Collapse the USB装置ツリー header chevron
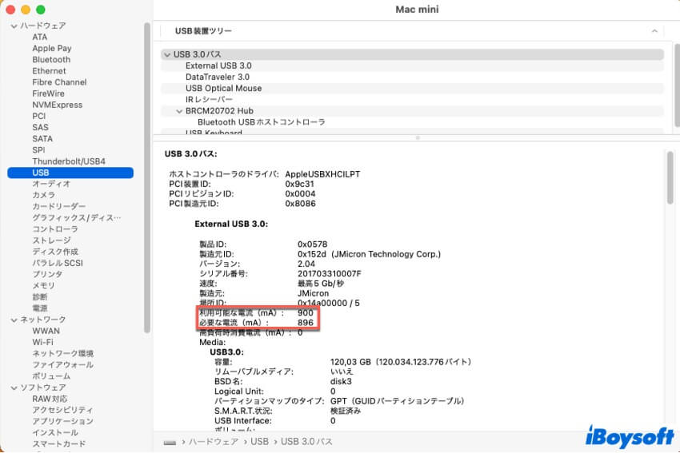Image resolution: width=680 pixels, height=453 pixels. 654,30
